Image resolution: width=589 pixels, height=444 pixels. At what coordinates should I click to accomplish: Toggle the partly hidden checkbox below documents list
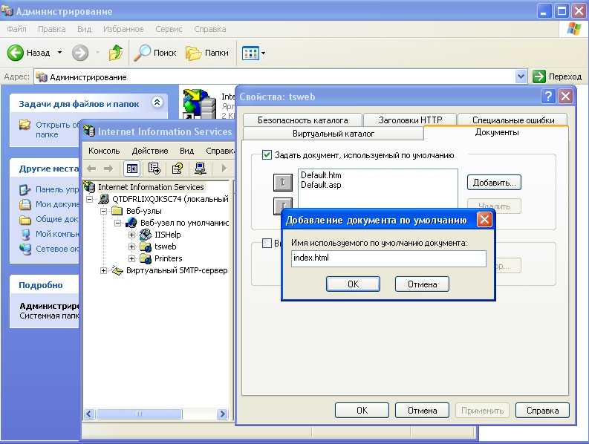pyautogui.click(x=267, y=243)
